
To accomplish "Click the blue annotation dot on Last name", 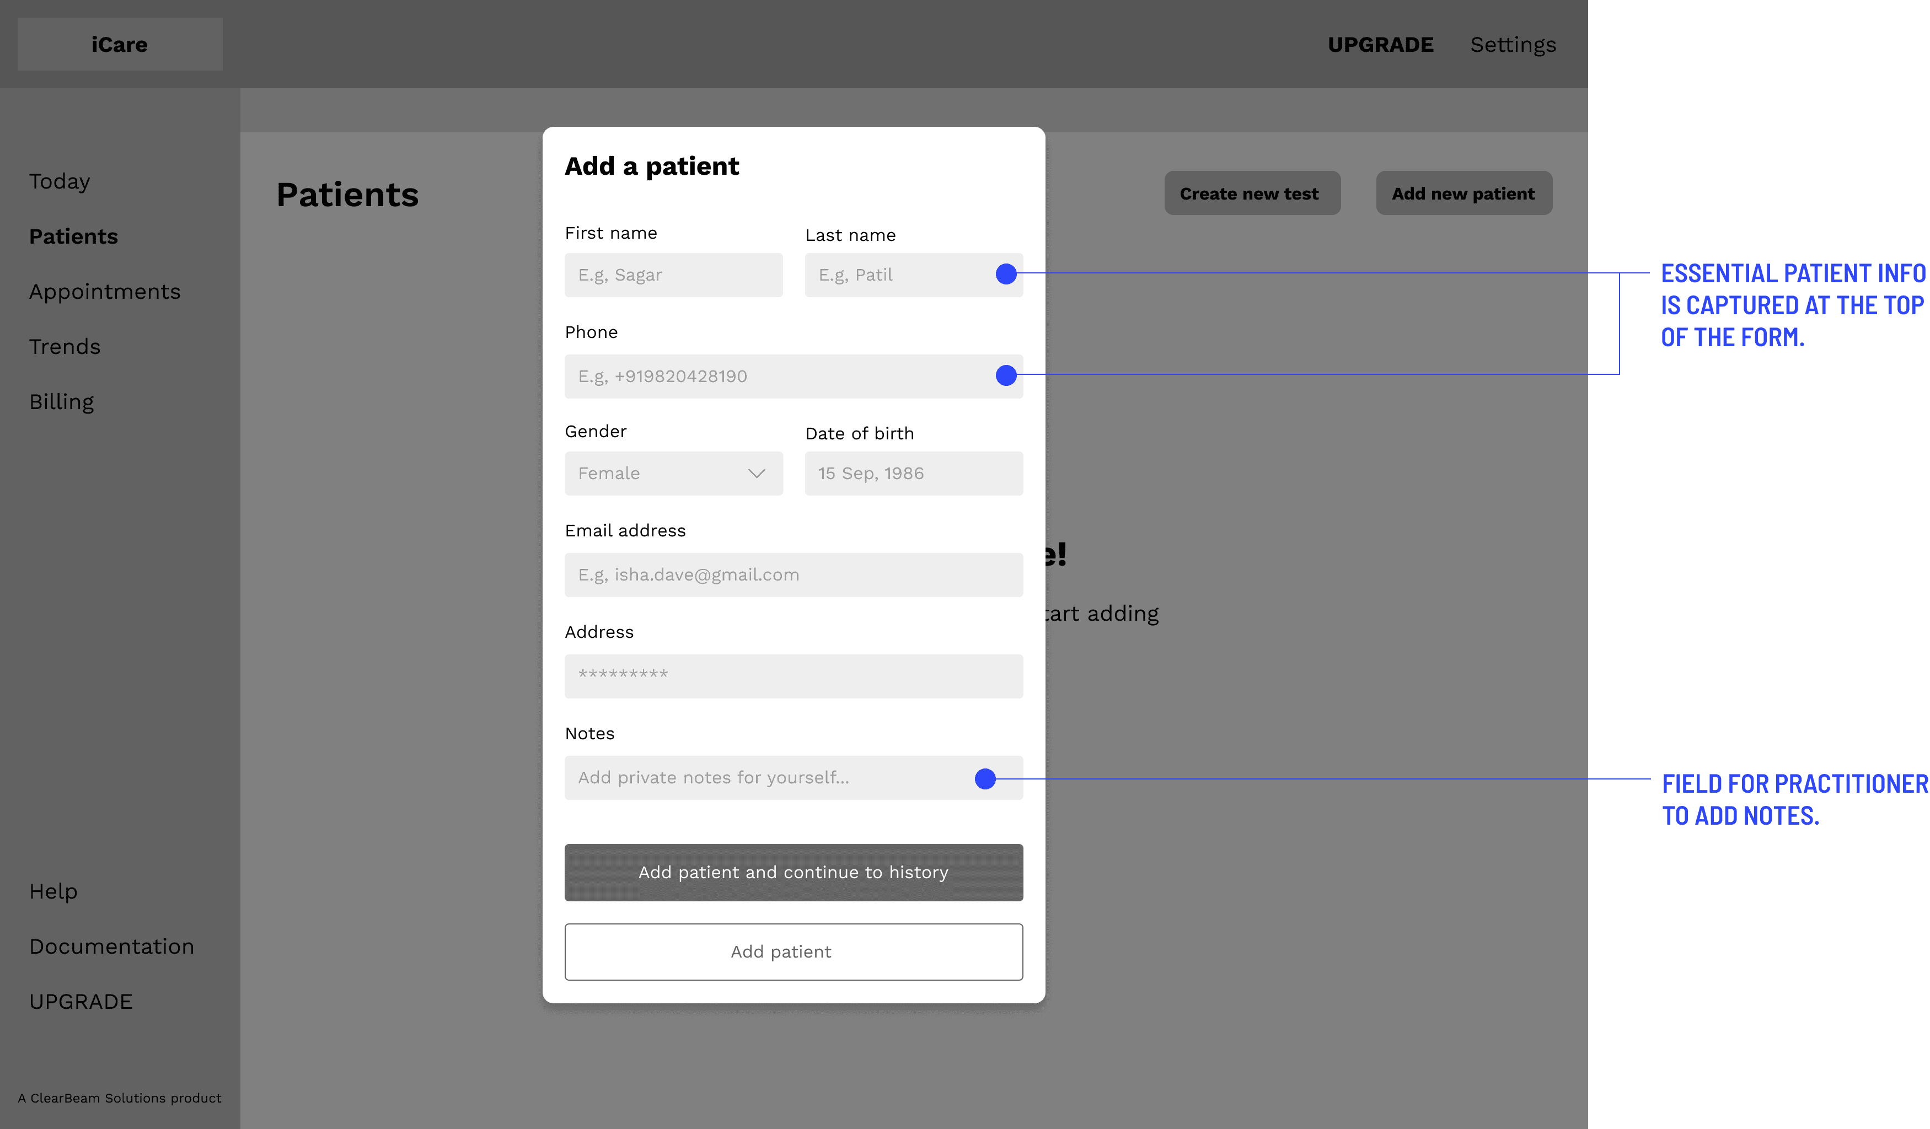I will (1006, 274).
